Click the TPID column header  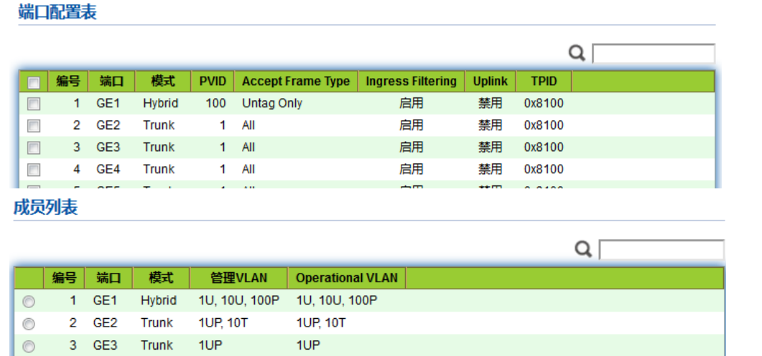point(544,82)
